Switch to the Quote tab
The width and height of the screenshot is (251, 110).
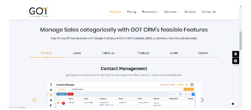[x=174, y=53]
